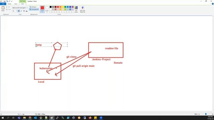
Task: Click the Paint app icon in the taskbar
Action: coord(52,118)
